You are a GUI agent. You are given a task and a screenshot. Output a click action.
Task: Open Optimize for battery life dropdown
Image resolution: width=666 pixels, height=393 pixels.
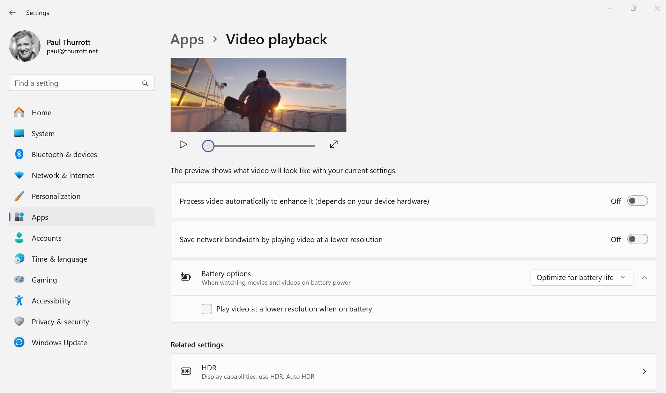click(x=582, y=278)
